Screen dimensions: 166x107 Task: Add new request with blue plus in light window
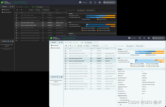click(57, 77)
